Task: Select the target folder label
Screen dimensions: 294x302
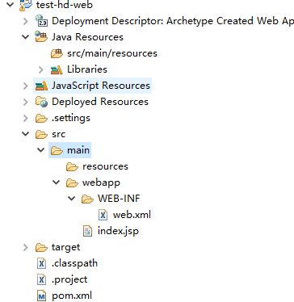Action: [x=65, y=247]
